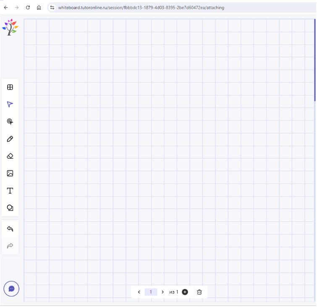This screenshot has height=307, width=317.
Task: Delete the current page with trash icon
Action: (199, 292)
